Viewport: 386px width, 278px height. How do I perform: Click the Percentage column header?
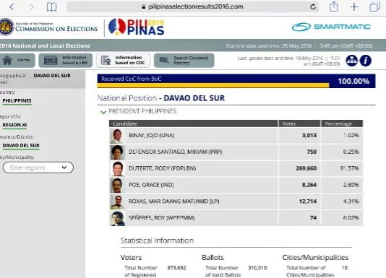tap(342, 123)
